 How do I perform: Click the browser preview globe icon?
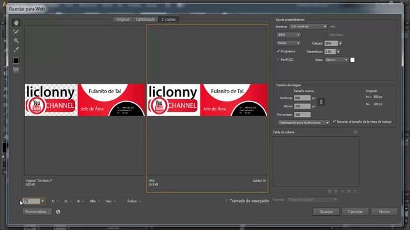tap(58, 211)
